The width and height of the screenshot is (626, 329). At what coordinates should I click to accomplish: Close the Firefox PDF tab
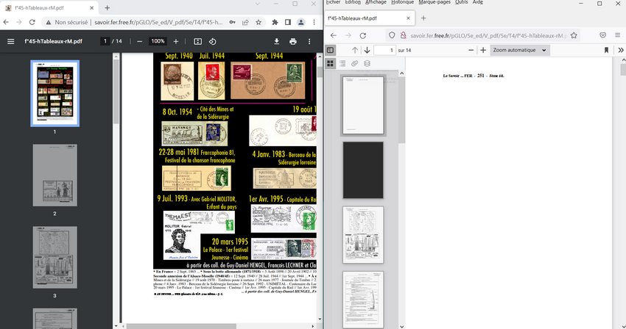[408, 18]
